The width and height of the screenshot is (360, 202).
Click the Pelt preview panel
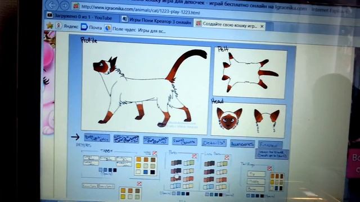pyautogui.click(x=249, y=73)
